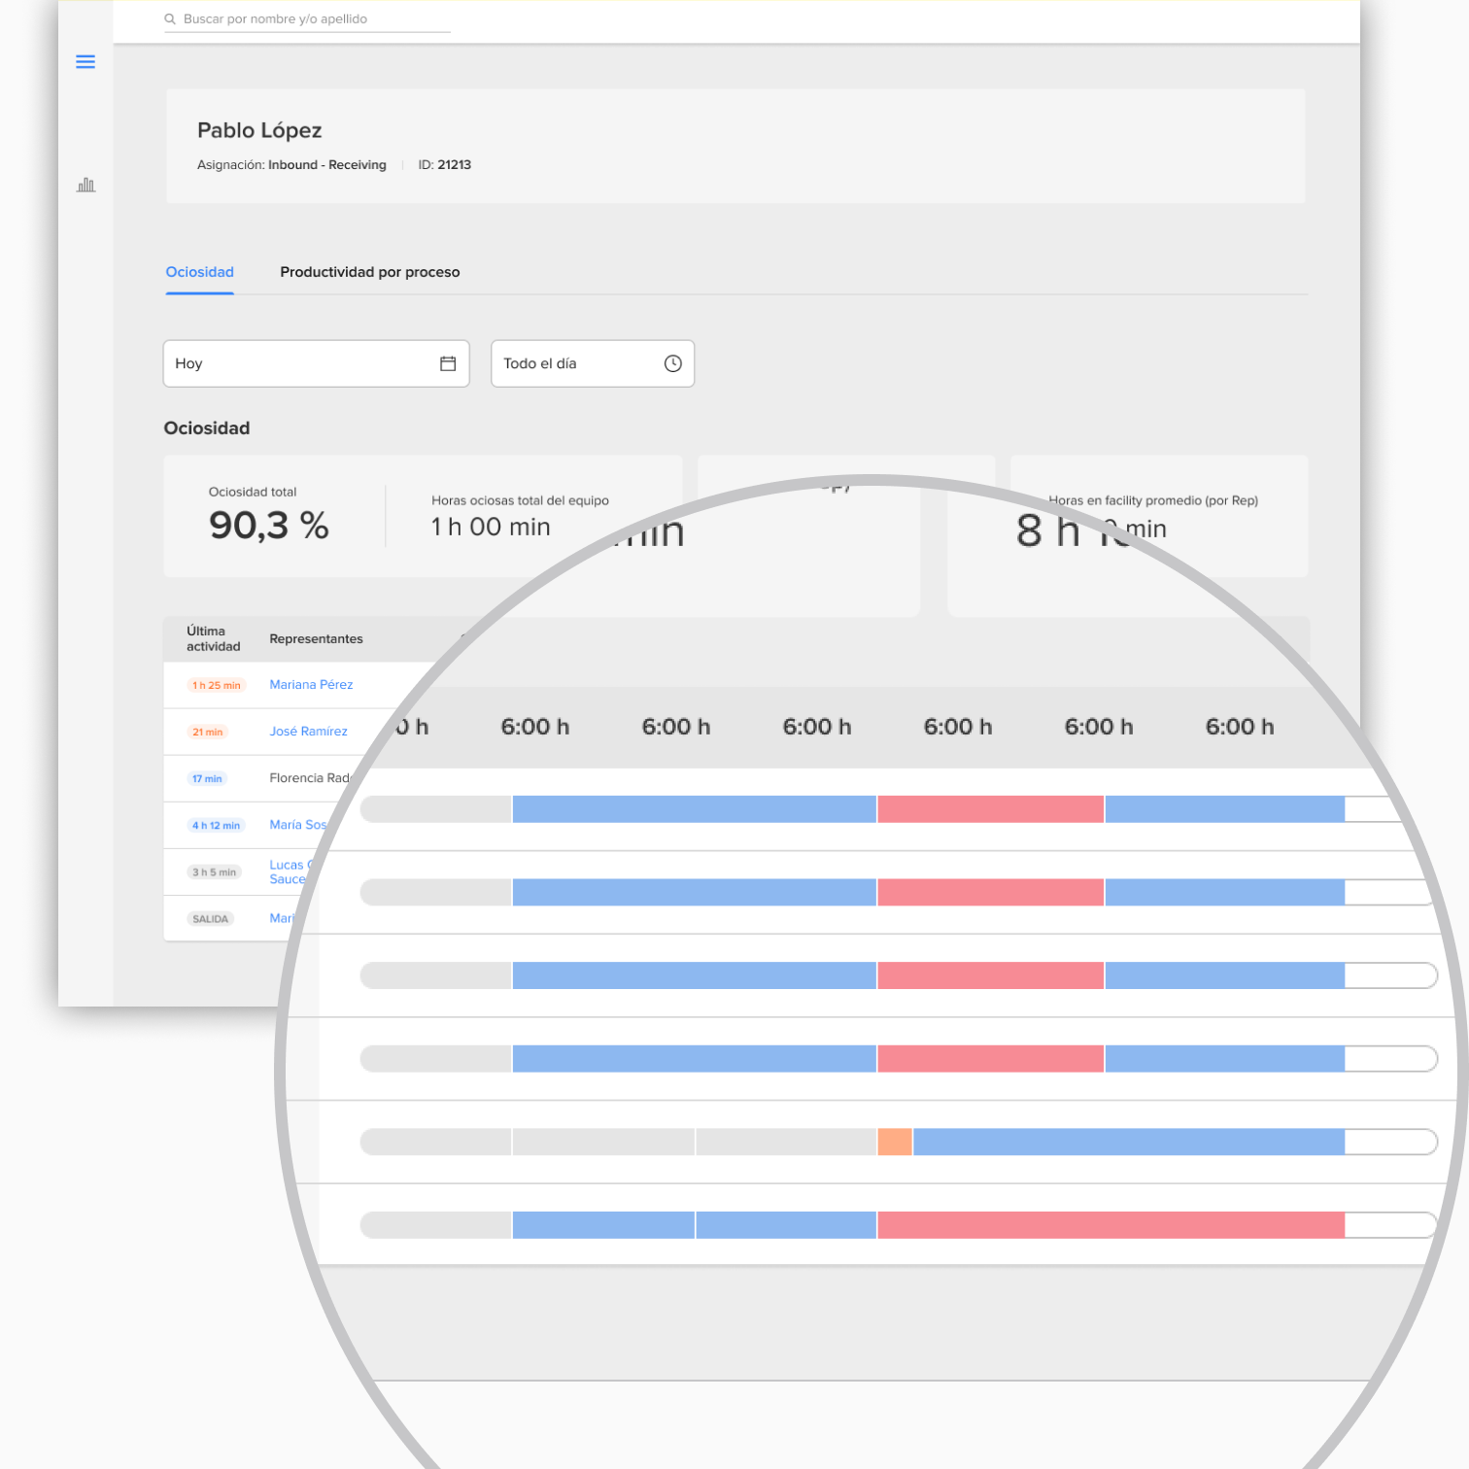Viewport: 1469px width, 1469px height.
Task: Click the 'Pablo López' name heading
Action: coord(259,130)
